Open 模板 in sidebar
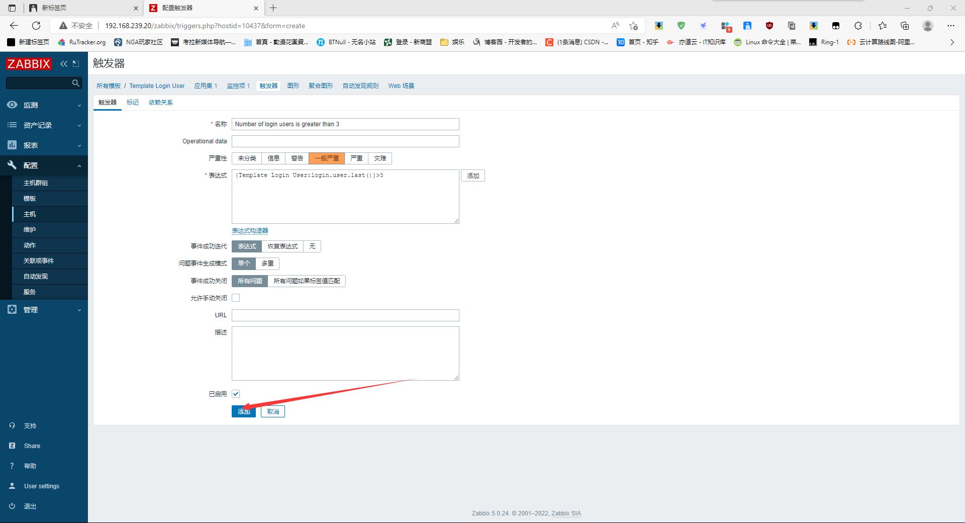 coord(30,199)
